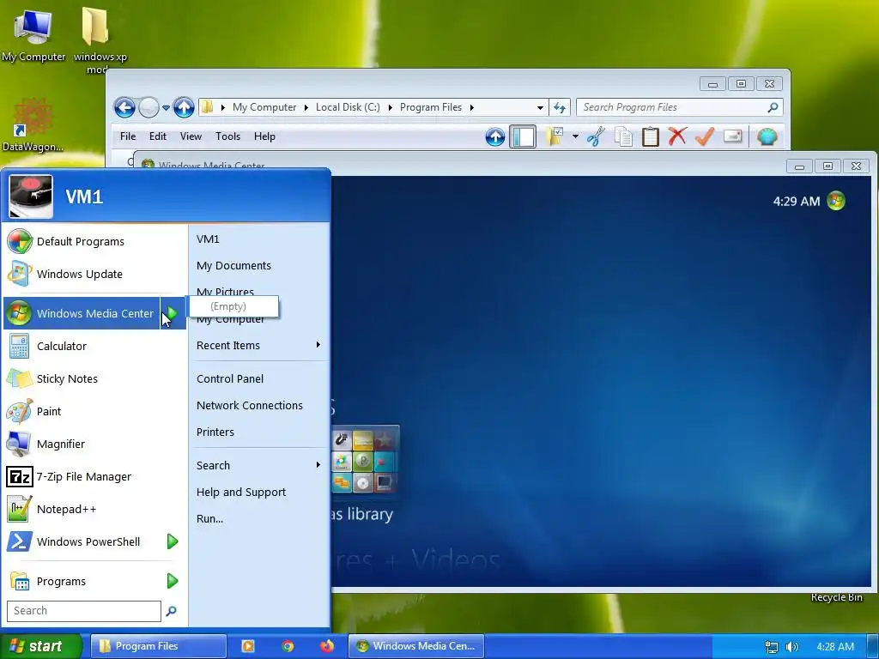Expand the Program Files breadcrumb arrow

coord(472,107)
